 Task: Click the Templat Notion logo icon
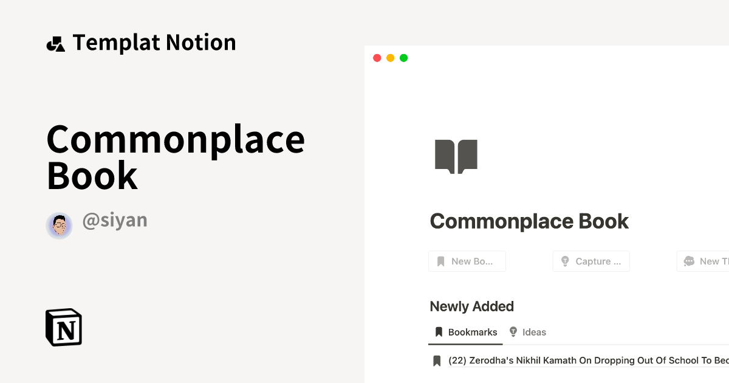click(x=56, y=43)
